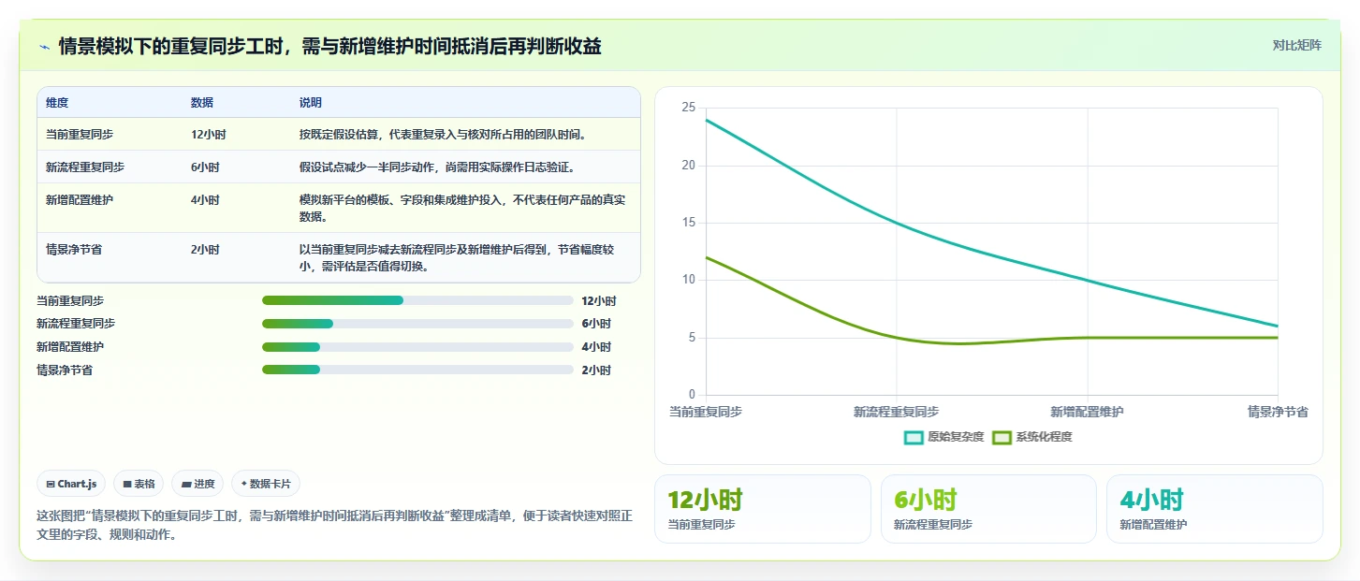This screenshot has width=1360, height=581.
Task: Click the 6小时 value in the table
Action: pyautogui.click(x=205, y=167)
